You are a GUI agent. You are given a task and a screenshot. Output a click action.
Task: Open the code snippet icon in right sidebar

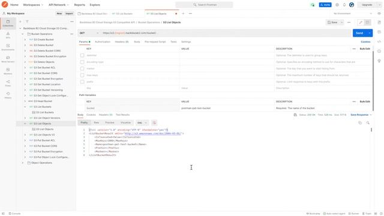click(379, 41)
